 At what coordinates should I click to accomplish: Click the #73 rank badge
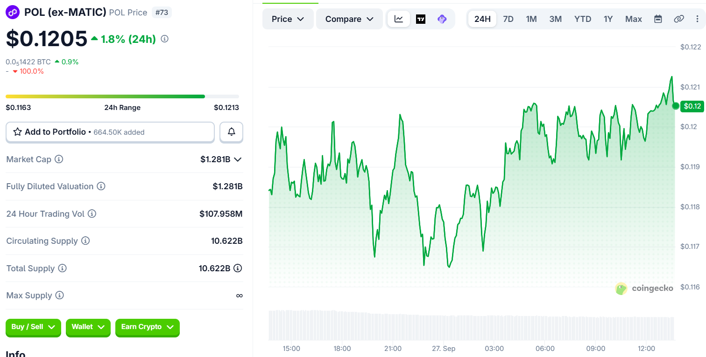click(162, 13)
